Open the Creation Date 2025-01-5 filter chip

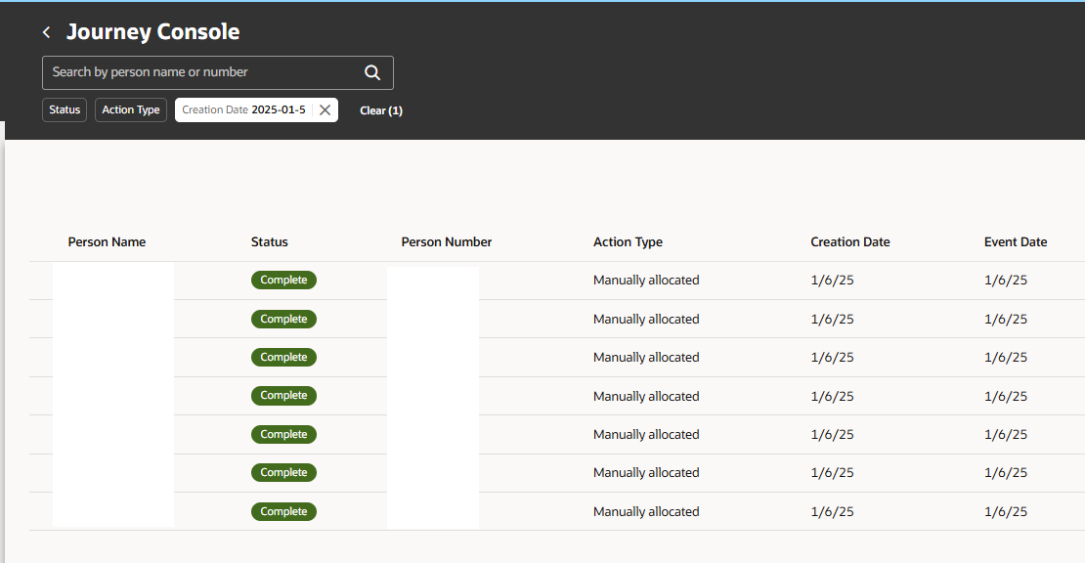pyautogui.click(x=244, y=109)
